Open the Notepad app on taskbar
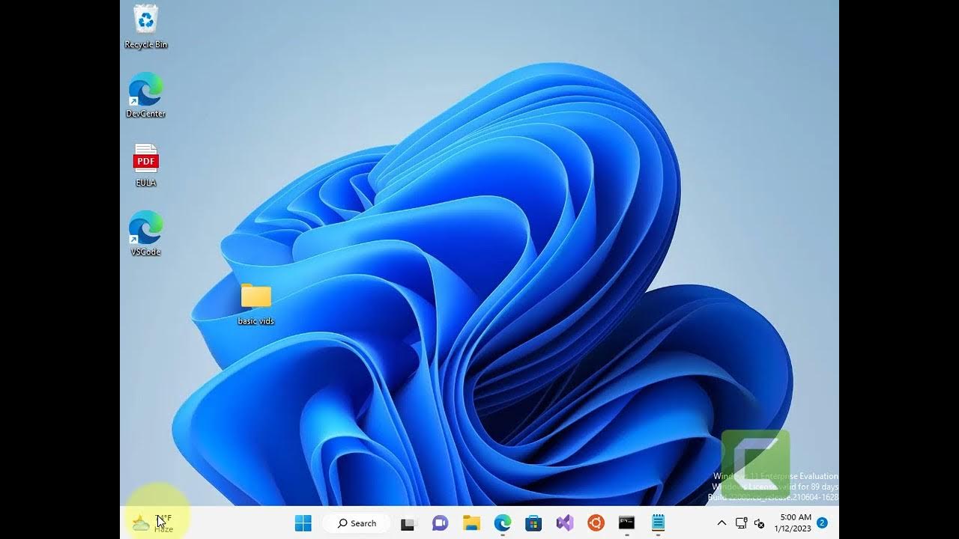The image size is (959, 539). pyautogui.click(x=659, y=523)
